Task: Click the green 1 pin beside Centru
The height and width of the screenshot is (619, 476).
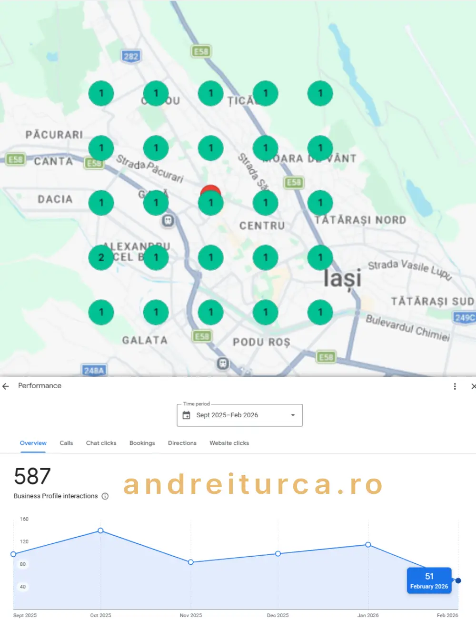Action: (x=266, y=203)
